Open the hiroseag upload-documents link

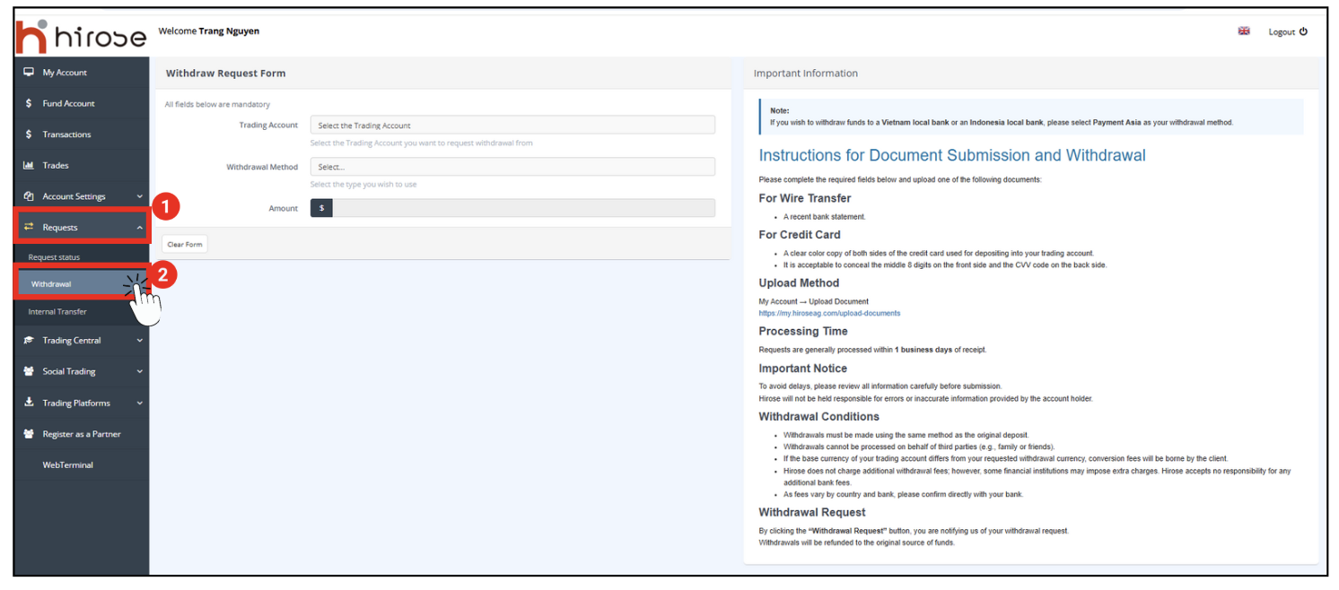click(x=829, y=314)
